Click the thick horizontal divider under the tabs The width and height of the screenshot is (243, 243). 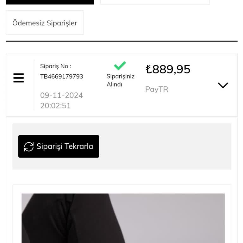(x=121, y=41)
